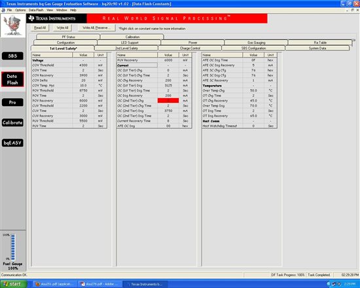This screenshot has height=288, width=360.
Task: Open the Calibrate sidebar view
Action: click(x=12, y=122)
